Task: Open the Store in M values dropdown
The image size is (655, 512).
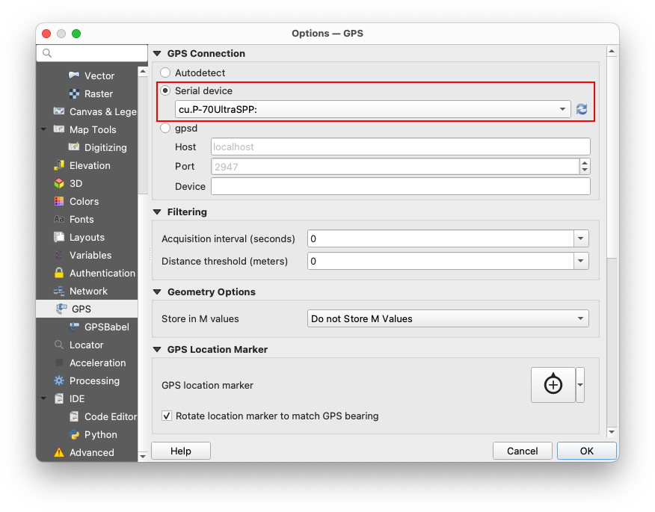Action: coord(448,319)
